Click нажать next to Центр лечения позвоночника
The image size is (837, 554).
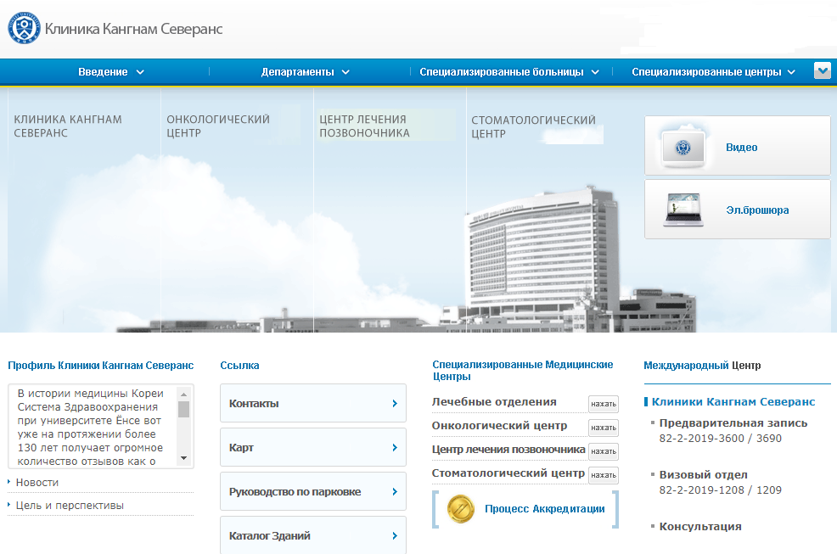coord(604,451)
